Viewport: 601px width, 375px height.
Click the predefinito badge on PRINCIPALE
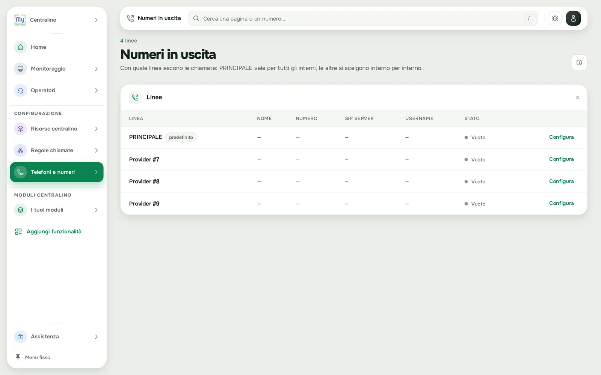coord(181,138)
